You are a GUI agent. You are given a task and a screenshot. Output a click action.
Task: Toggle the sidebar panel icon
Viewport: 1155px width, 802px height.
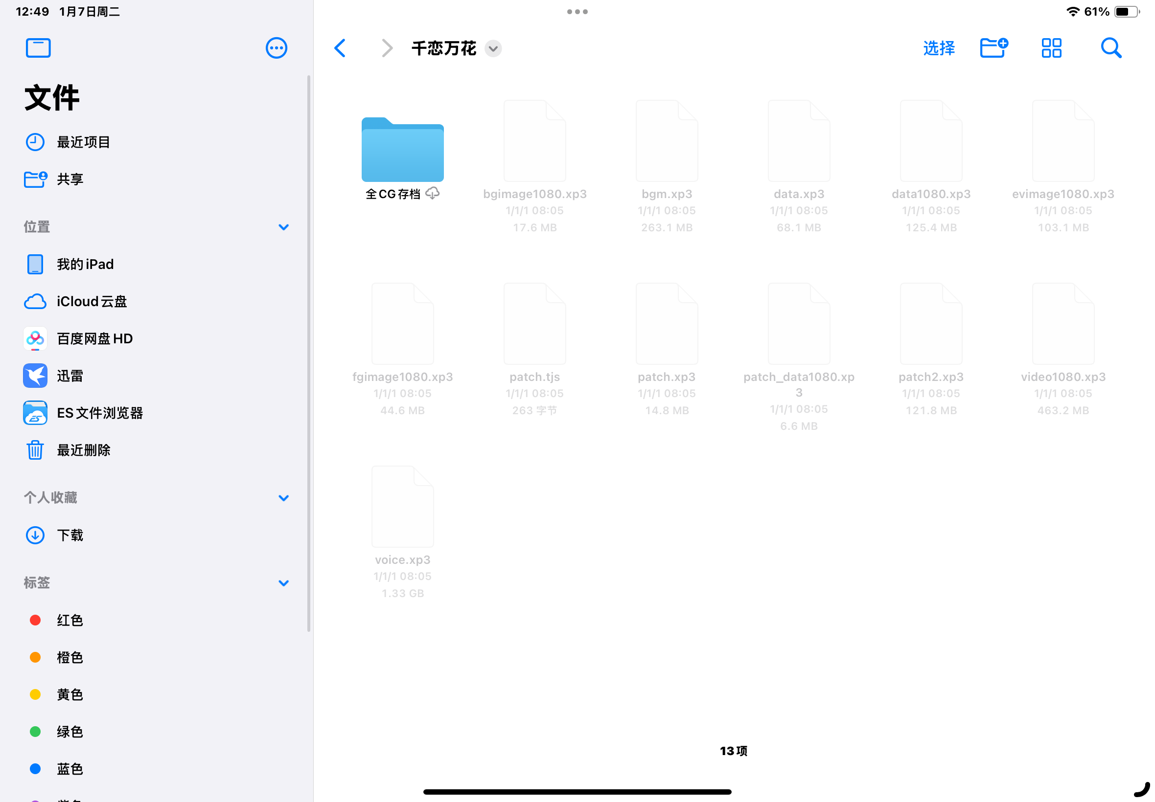coord(38,48)
